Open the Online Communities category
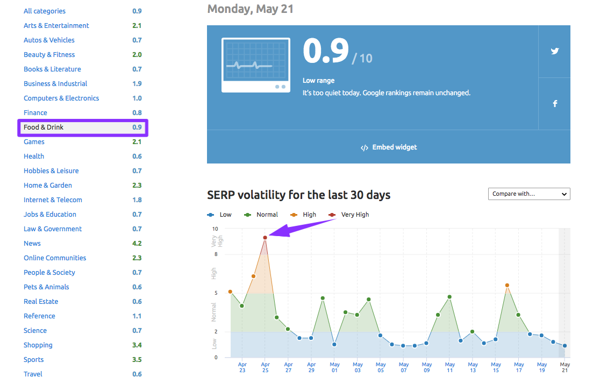This screenshot has height=384, width=600. [x=55, y=259]
